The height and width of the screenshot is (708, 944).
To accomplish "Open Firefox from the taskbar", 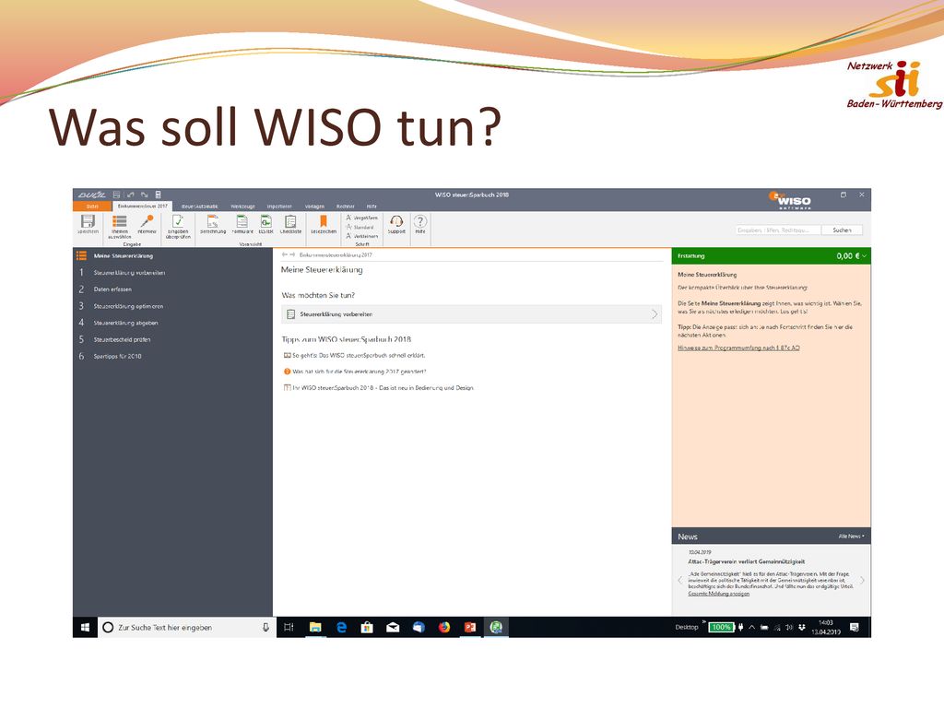I will (444, 627).
